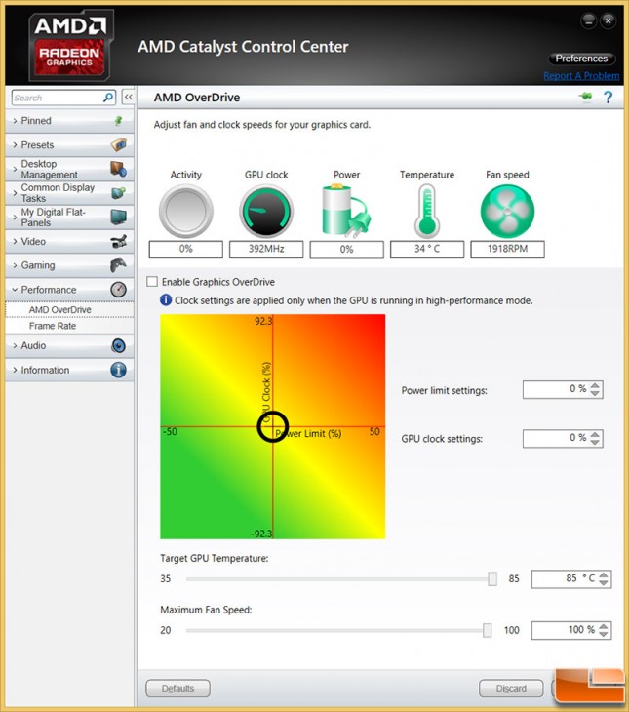
Task: Click the Performance gauge icon
Action: (119, 290)
